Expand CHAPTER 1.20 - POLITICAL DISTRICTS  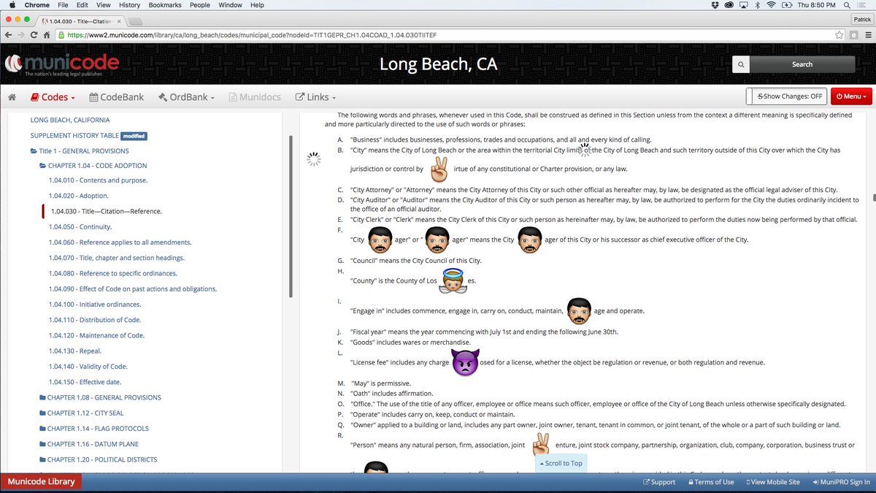pyautogui.click(x=98, y=459)
